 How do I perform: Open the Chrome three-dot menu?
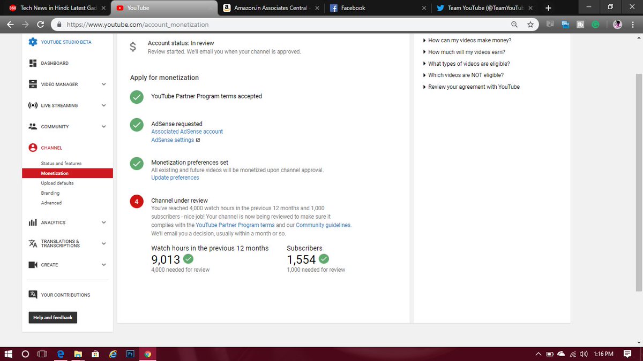(x=633, y=25)
